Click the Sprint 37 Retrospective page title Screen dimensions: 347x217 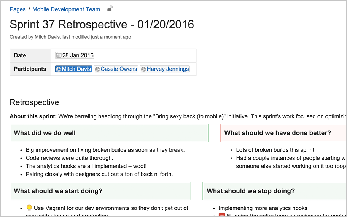coord(102,25)
